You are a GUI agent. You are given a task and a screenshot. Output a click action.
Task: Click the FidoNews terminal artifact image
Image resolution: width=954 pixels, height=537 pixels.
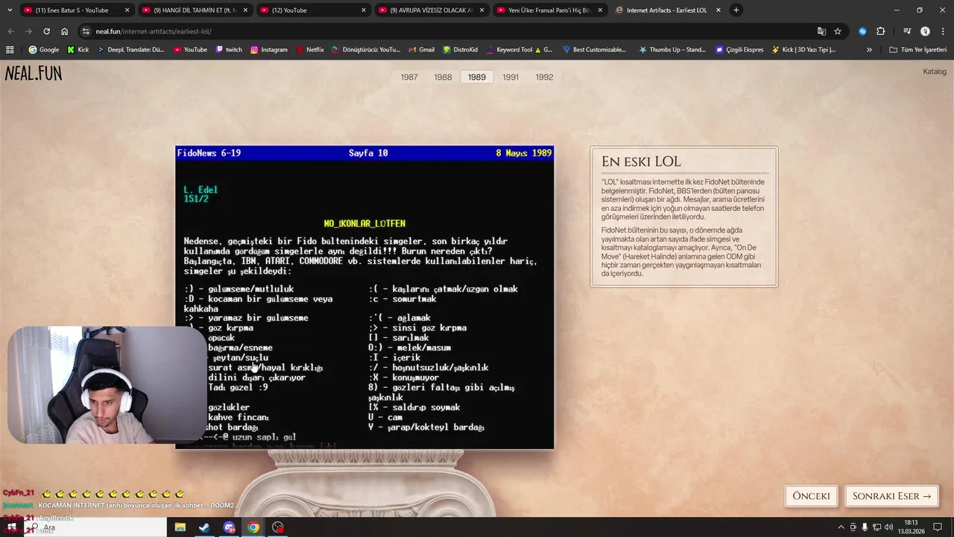pyautogui.click(x=364, y=297)
